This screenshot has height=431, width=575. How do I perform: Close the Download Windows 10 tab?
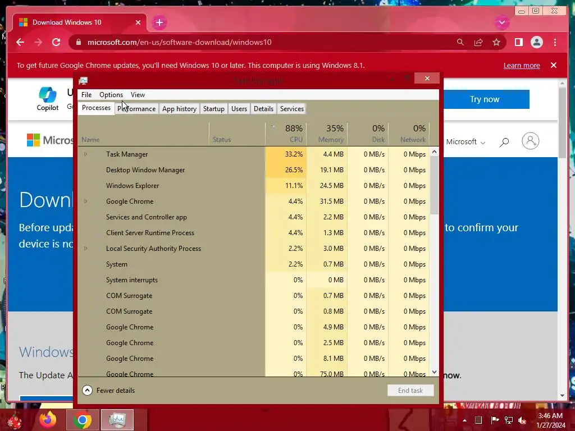138,22
